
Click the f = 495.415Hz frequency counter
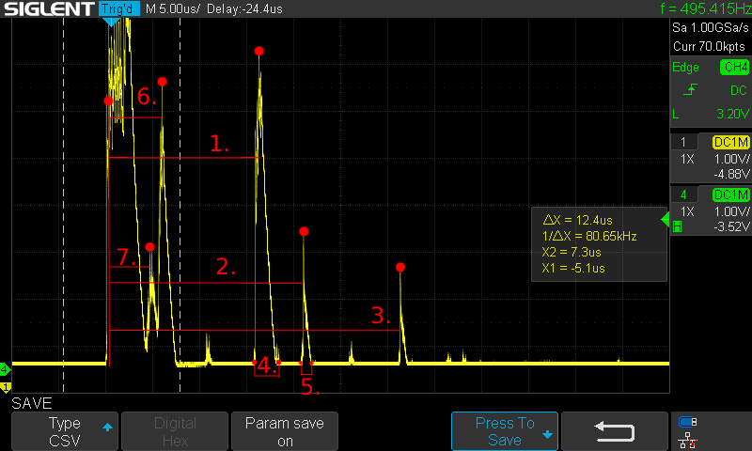pyautogui.click(x=706, y=8)
